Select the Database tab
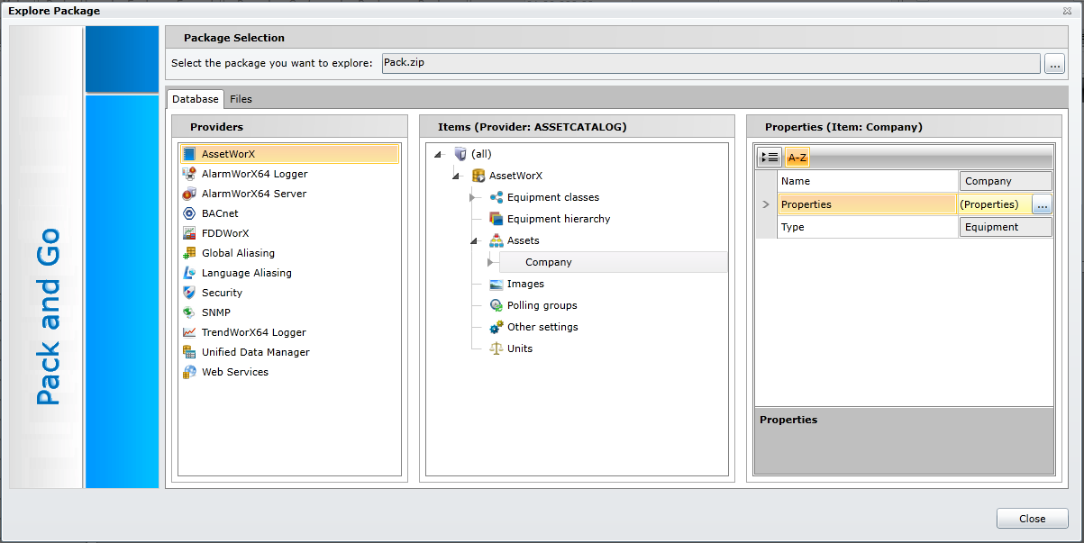This screenshot has height=543, width=1084. click(x=196, y=99)
